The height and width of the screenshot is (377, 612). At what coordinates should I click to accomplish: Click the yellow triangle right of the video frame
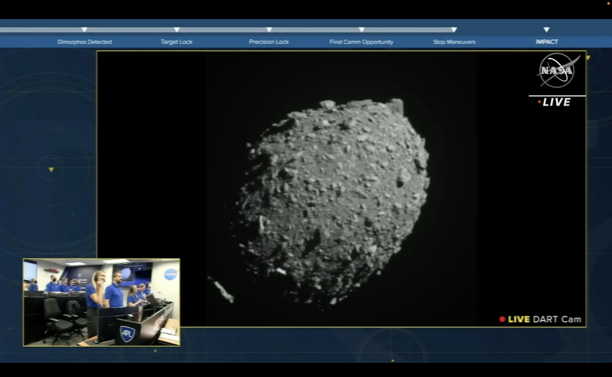tap(588, 58)
